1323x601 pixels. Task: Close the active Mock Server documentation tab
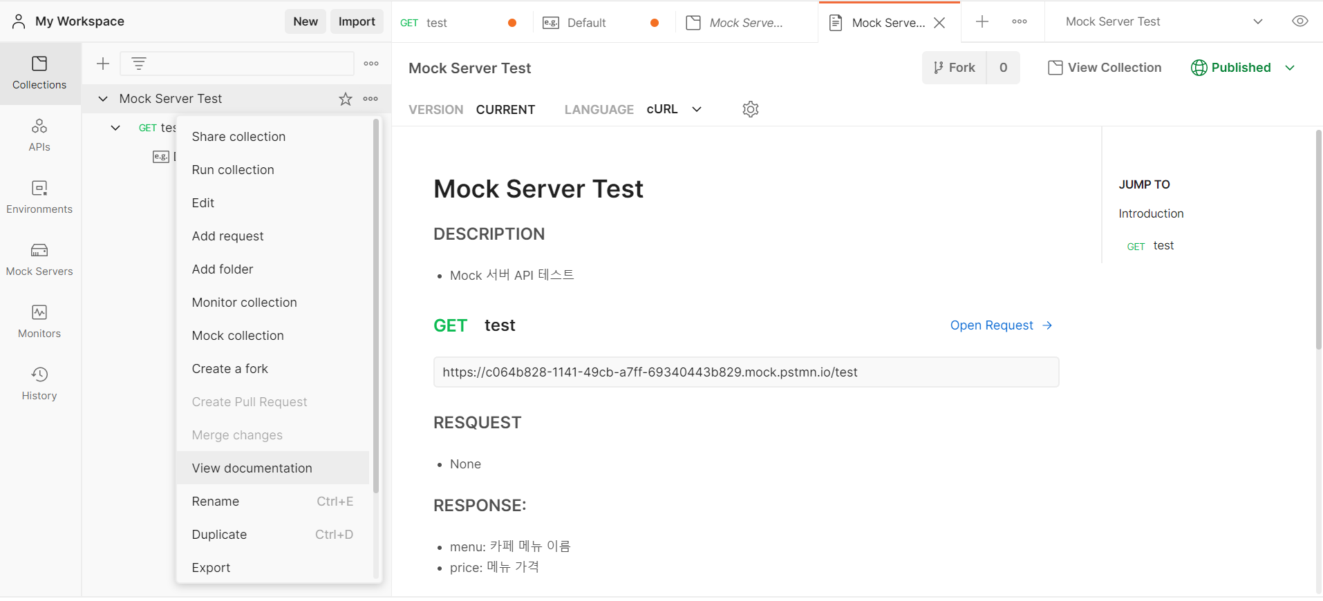939,23
